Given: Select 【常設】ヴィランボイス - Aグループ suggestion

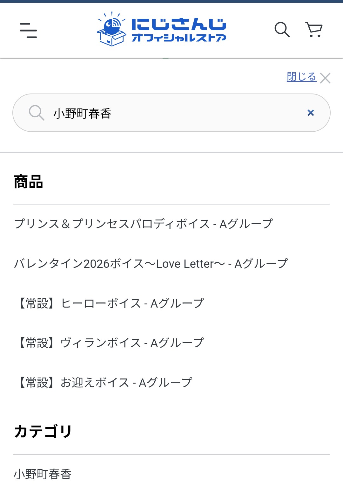Looking at the screenshot, I should click(109, 343).
